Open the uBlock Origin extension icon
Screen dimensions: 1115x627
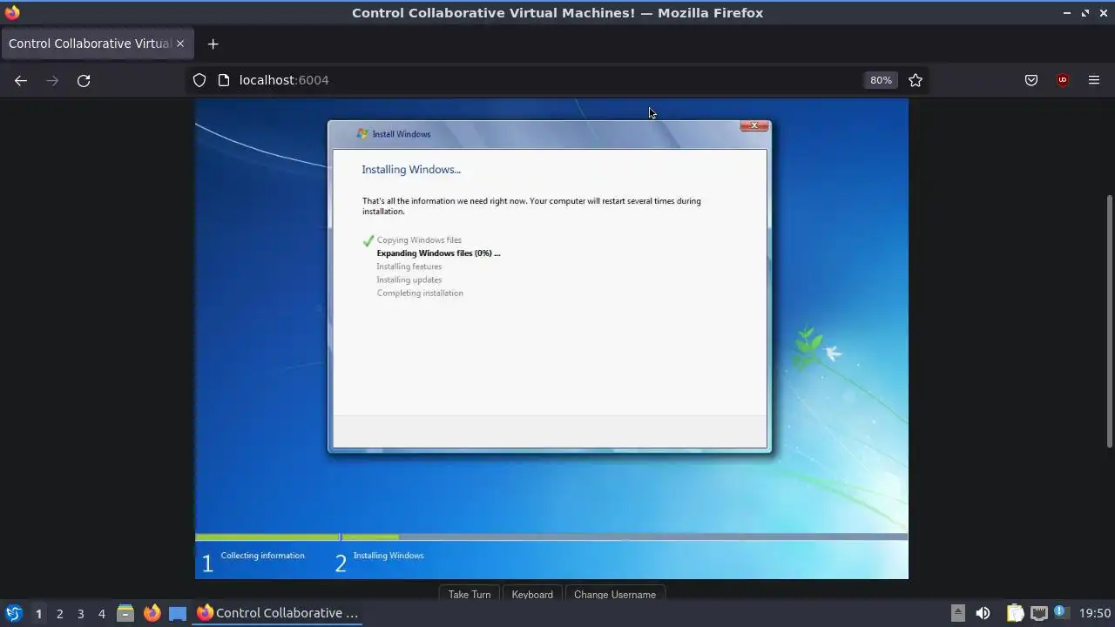1063,80
